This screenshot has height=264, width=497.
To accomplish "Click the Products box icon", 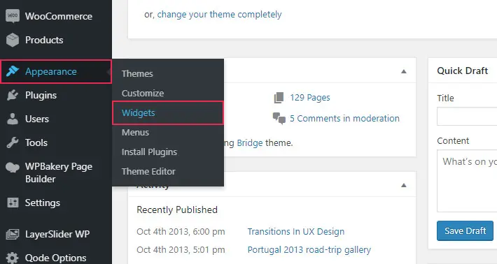I will (x=13, y=40).
